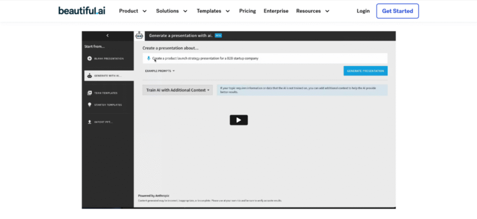This screenshot has width=477, height=219.
Task: Expand the Example Prompts dropdown
Action: coord(160,71)
